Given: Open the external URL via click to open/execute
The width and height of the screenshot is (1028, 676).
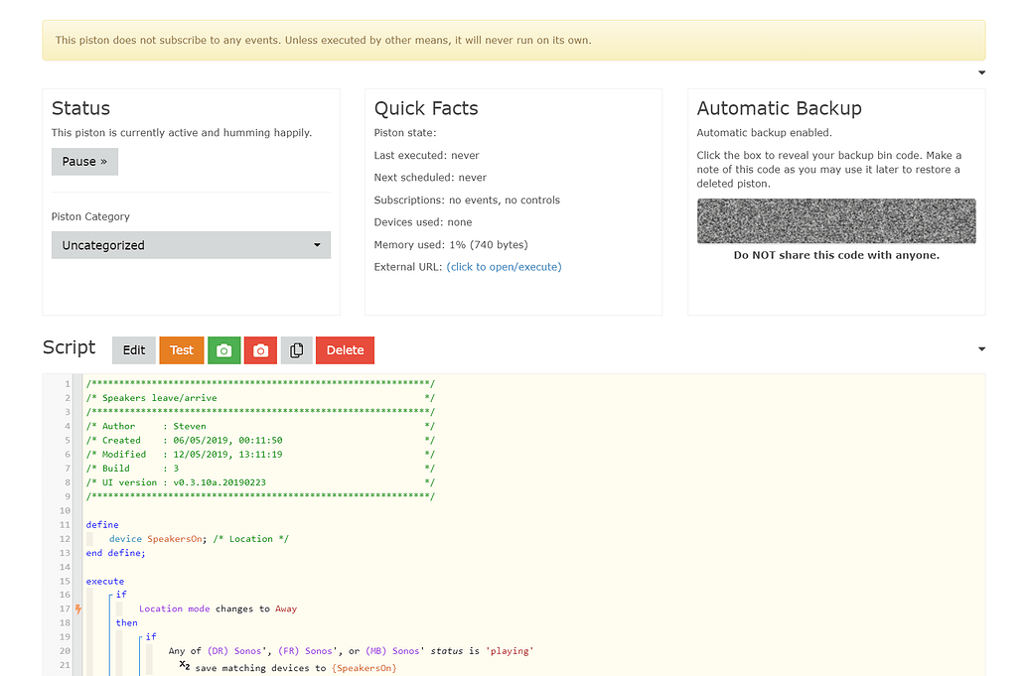Looking at the screenshot, I should coord(505,266).
